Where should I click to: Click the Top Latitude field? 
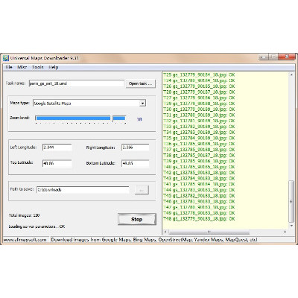[57, 163]
